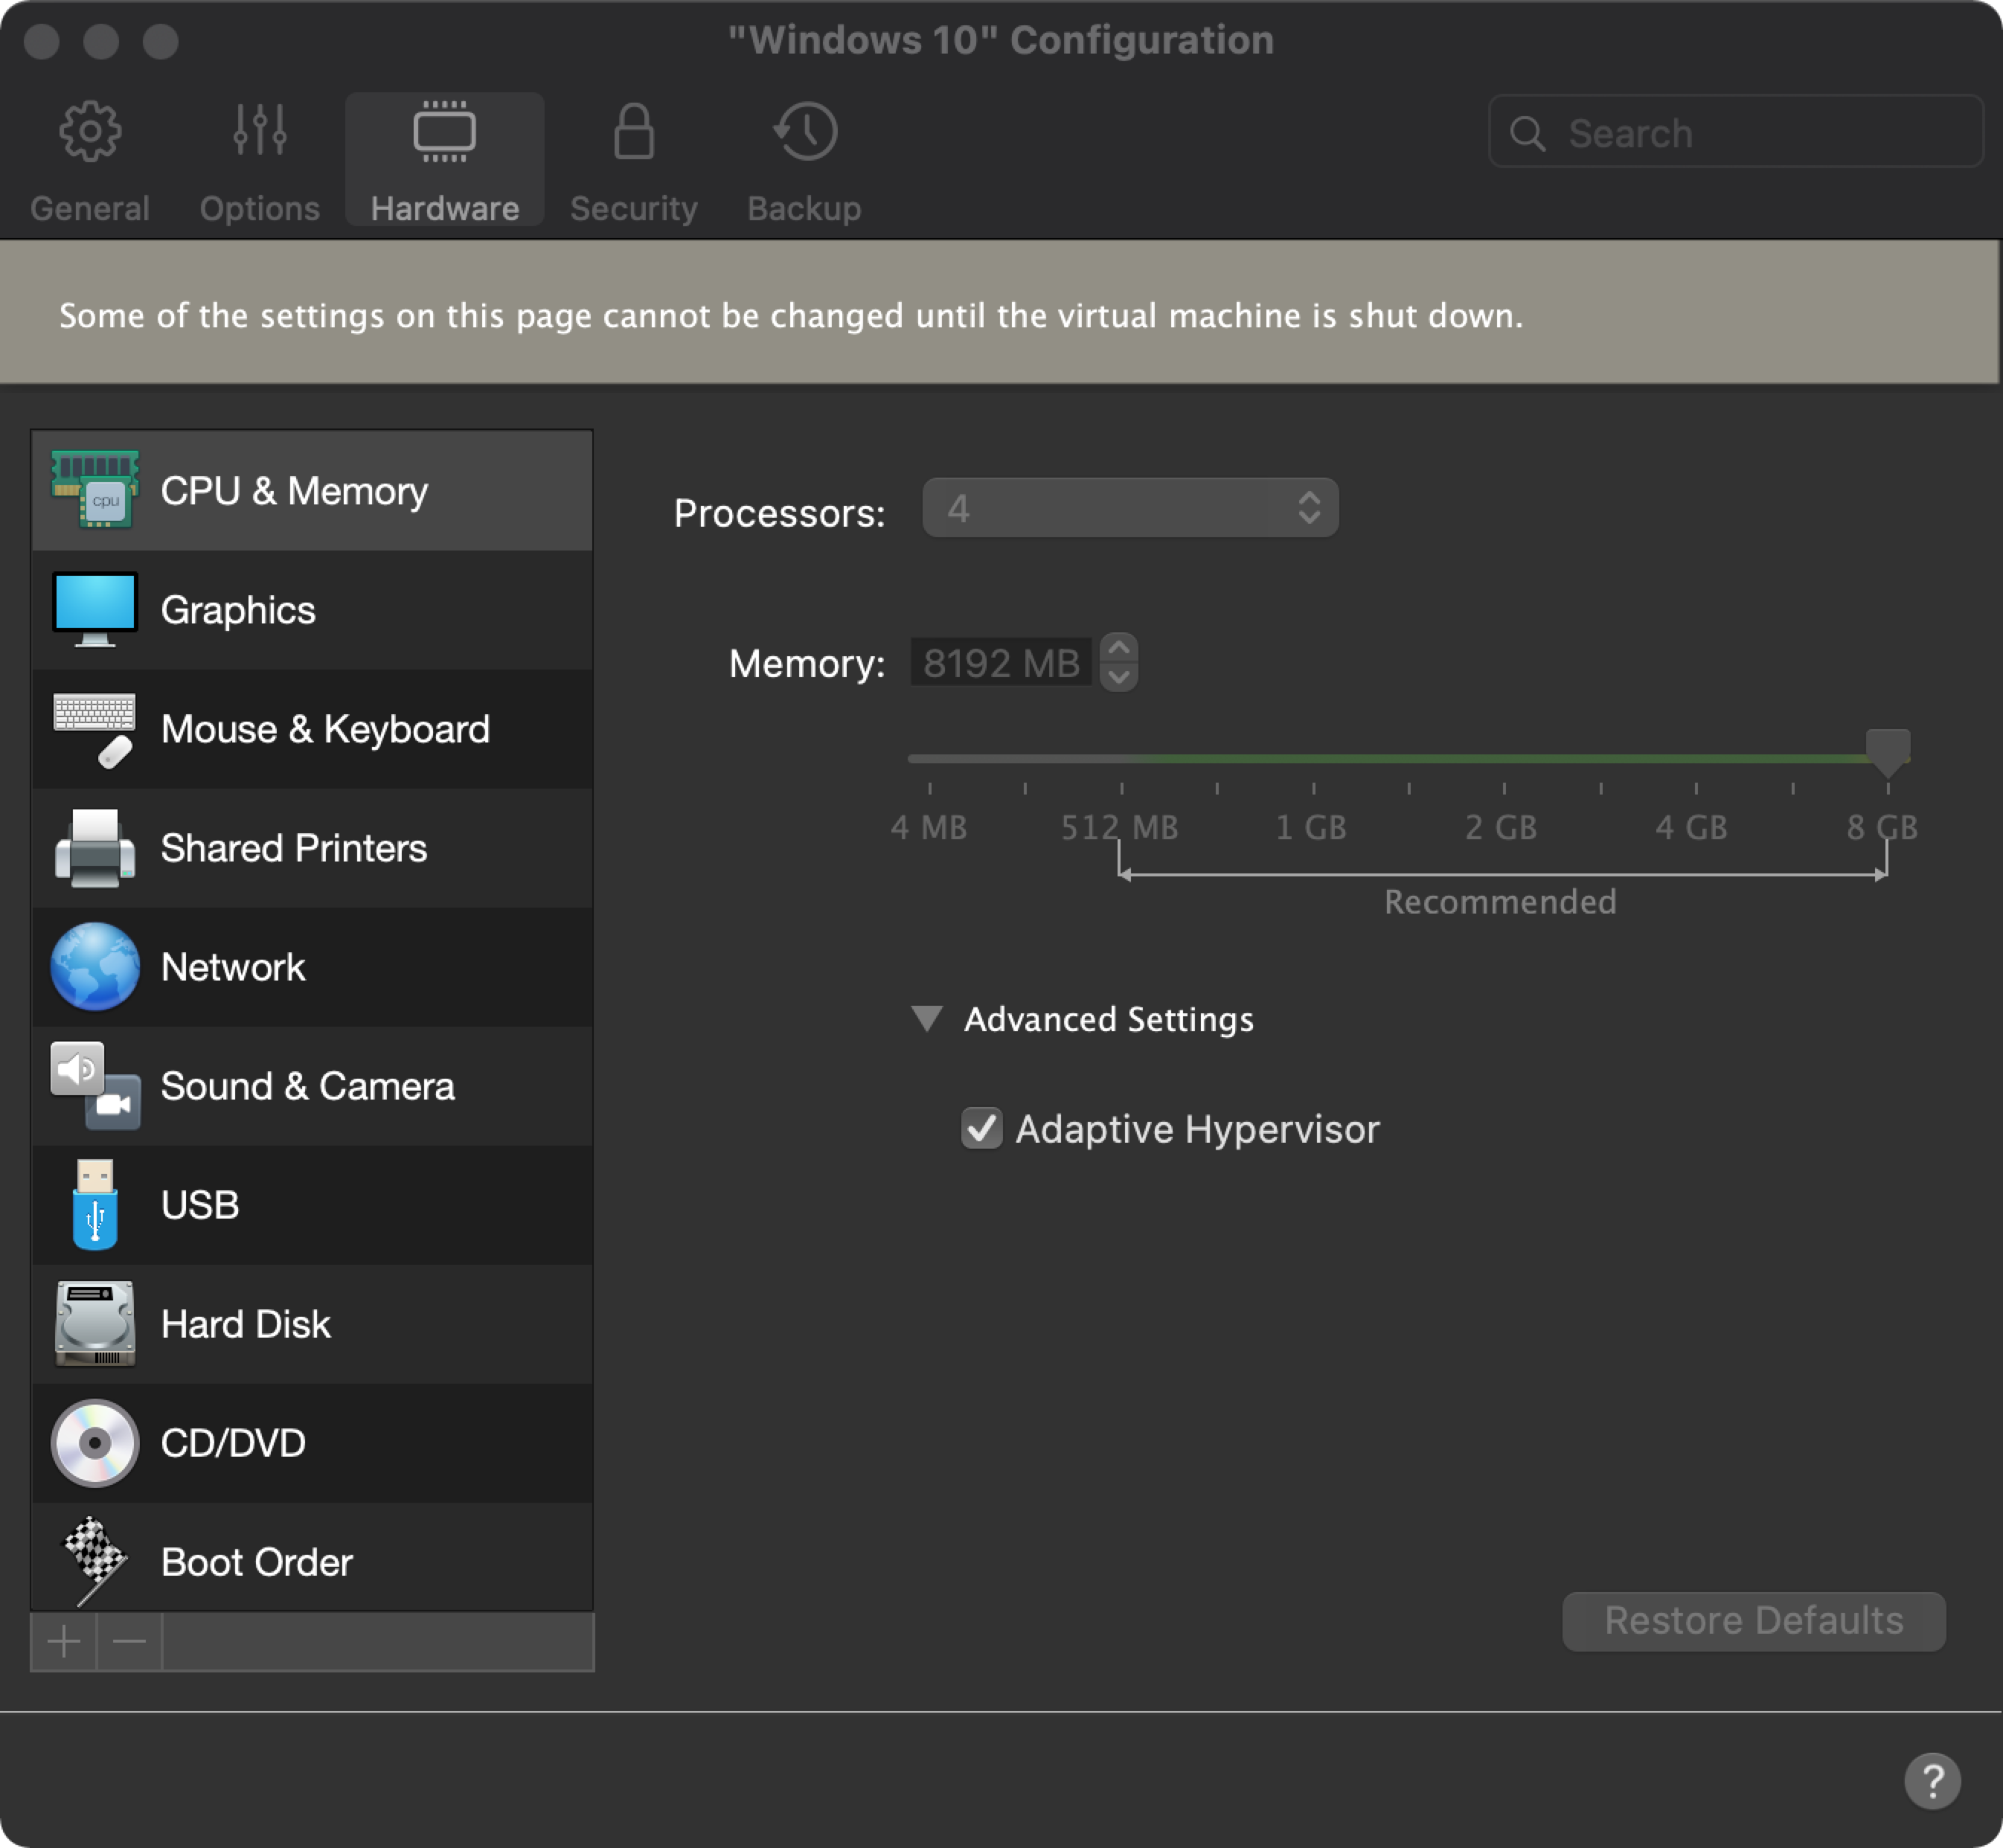Viewport: 2003px width, 1848px height.
Task: Click the Hard Disk drive icon
Action: [x=95, y=1324]
